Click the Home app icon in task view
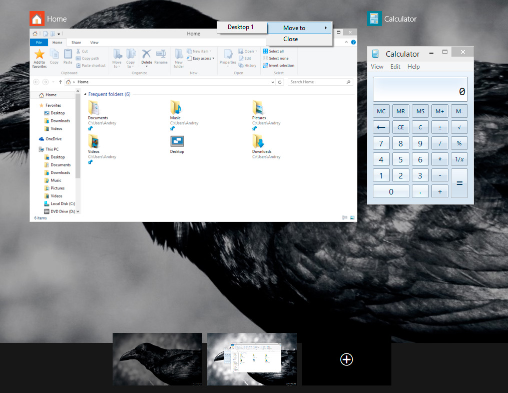508x393 pixels. (x=37, y=19)
